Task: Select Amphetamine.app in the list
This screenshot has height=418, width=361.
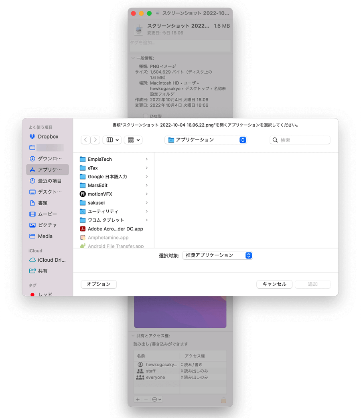Action: pyautogui.click(x=114, y=238)
